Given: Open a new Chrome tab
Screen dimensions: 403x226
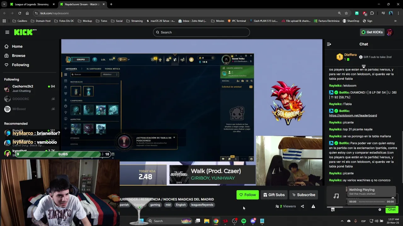Looking at the screenshot, I should [x=111, y=4].
